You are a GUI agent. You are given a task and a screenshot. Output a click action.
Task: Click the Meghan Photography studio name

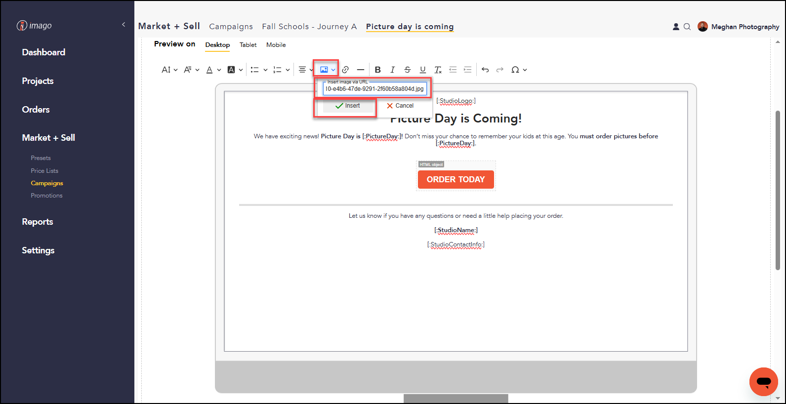745,27
